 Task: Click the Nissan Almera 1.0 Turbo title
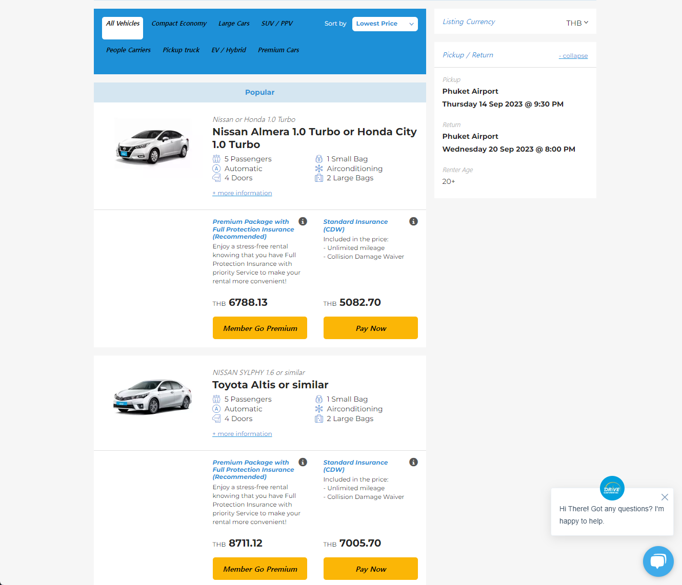tap(314, 138)
